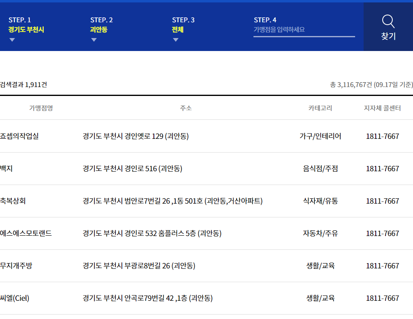413x319 pixels.
Task: Click the address 경인로 516 (괴안동)
Action: pyautogui.click(x=132, y=168)
